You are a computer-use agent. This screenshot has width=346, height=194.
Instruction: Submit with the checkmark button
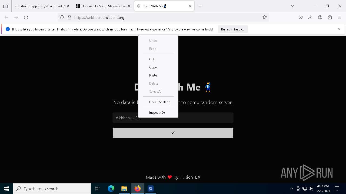pyautogui.click(x=173, y=133)
